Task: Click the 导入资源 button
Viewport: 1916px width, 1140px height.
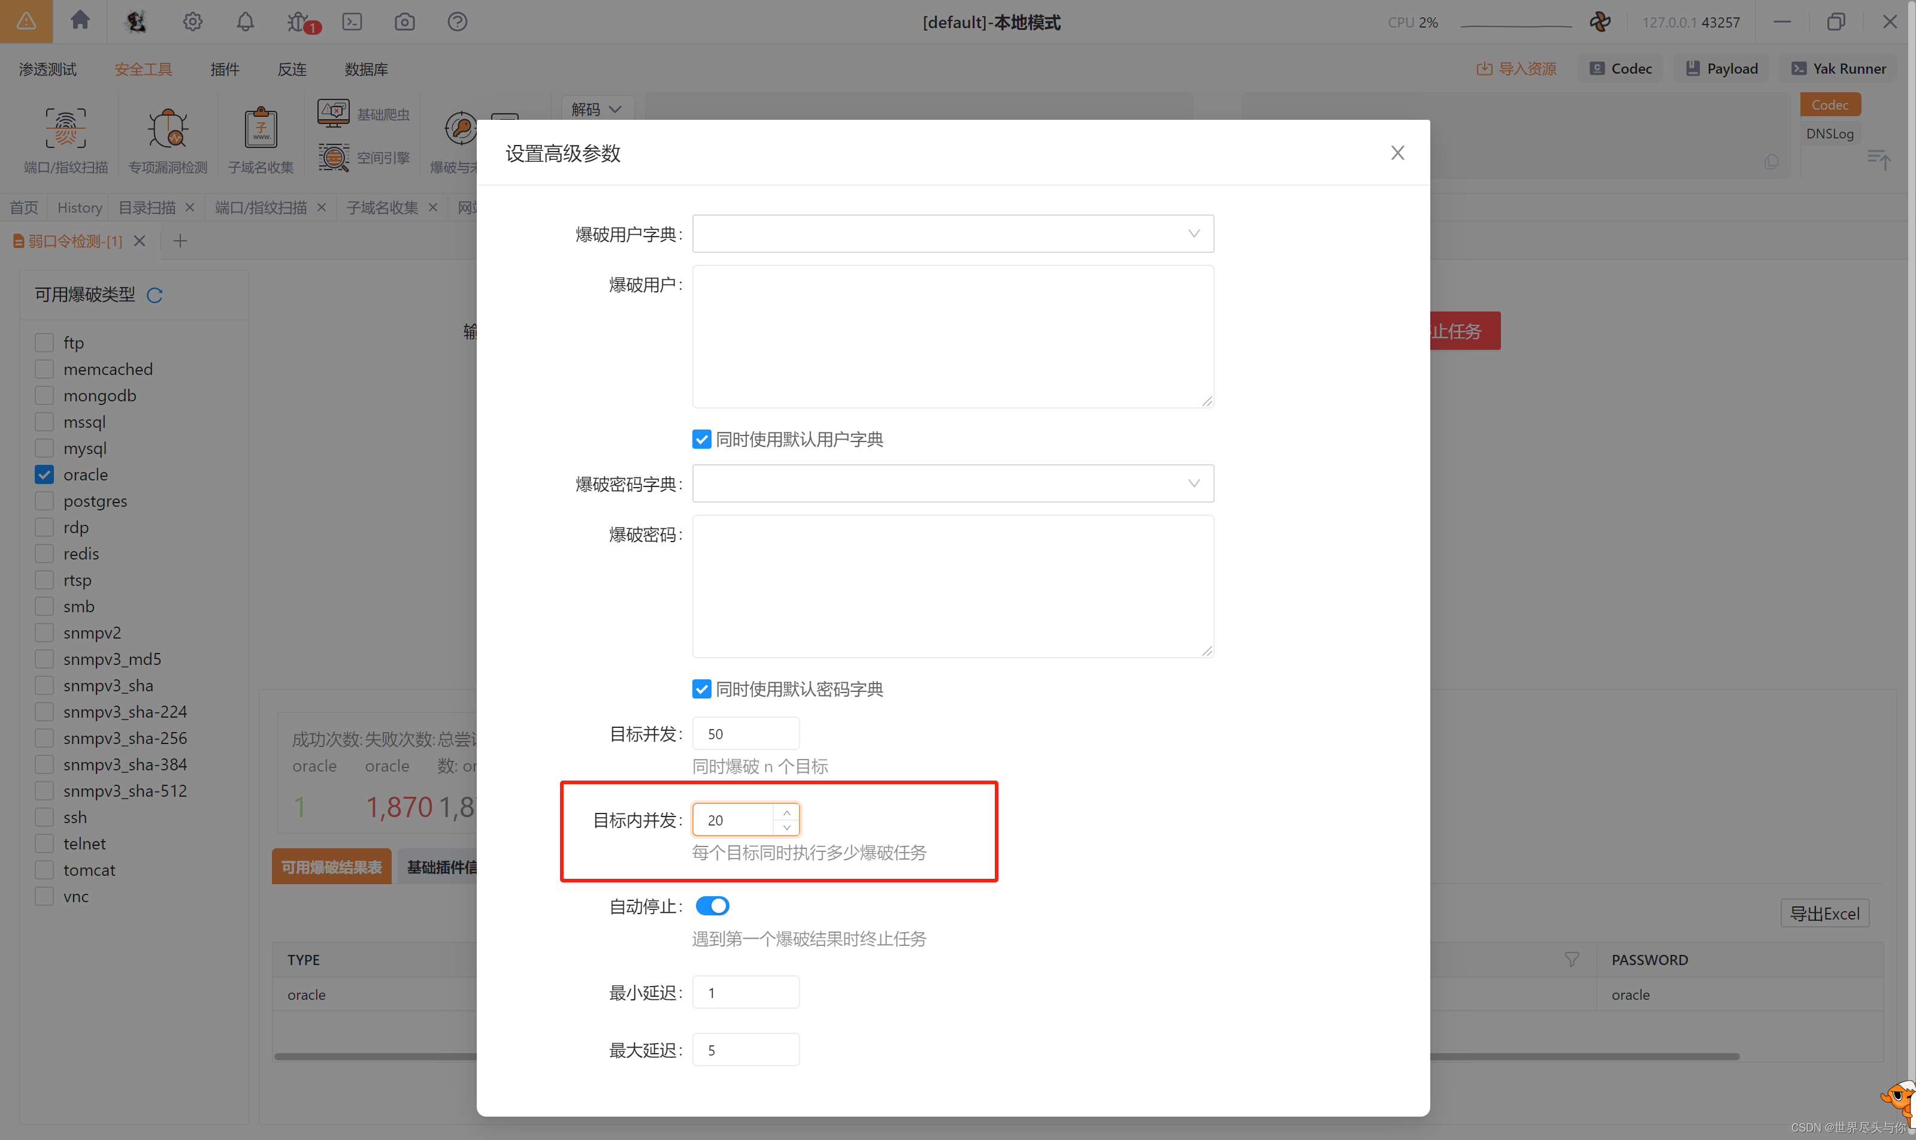Action: pos(1516,68)
